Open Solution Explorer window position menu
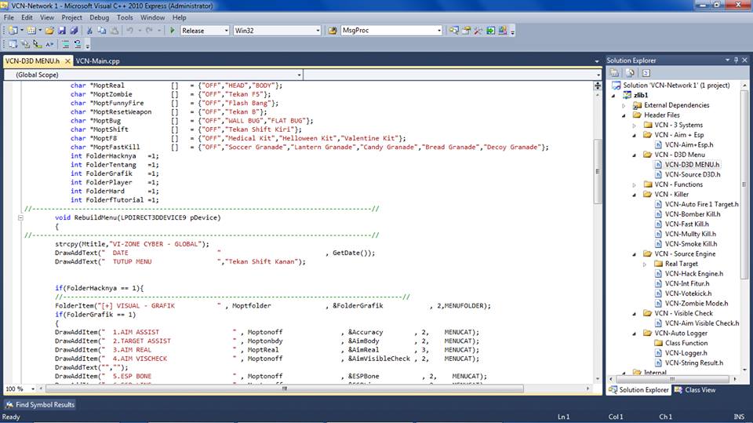Screen dimensions: 753x423 point(727,60)
